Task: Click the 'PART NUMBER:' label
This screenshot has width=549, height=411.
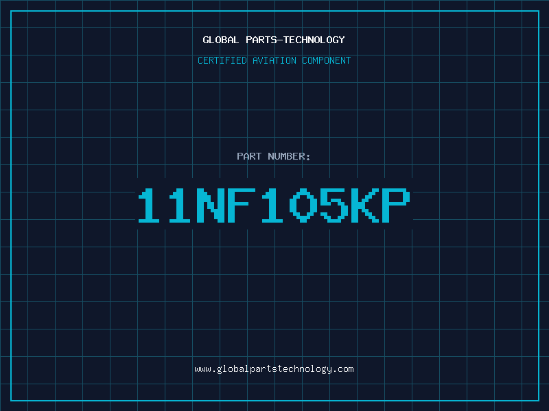Action: [274, 156]
